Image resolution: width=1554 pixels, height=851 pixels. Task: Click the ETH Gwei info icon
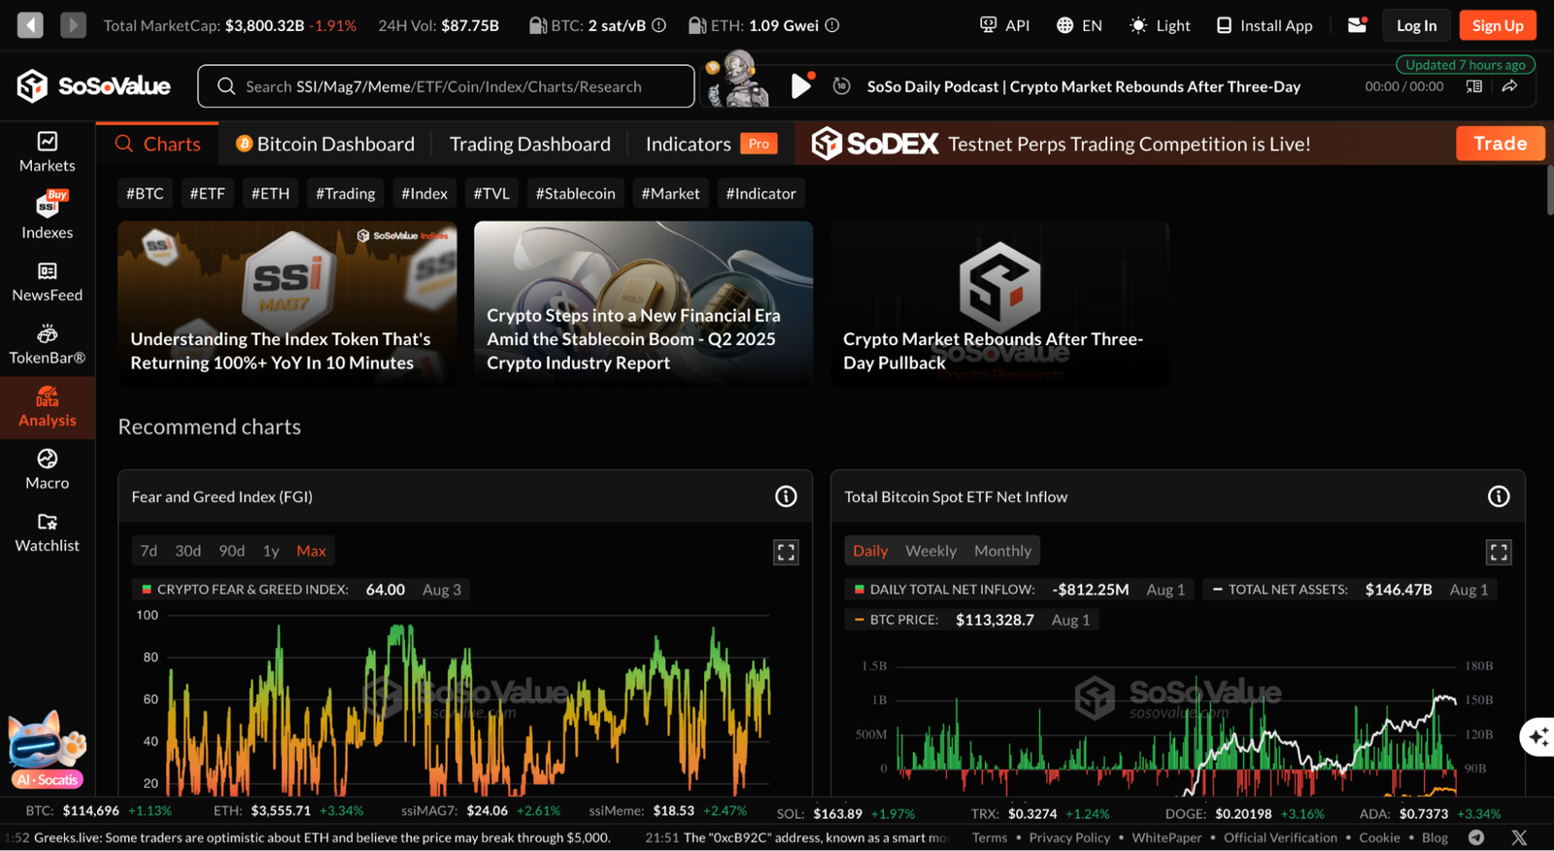[832, 25]
